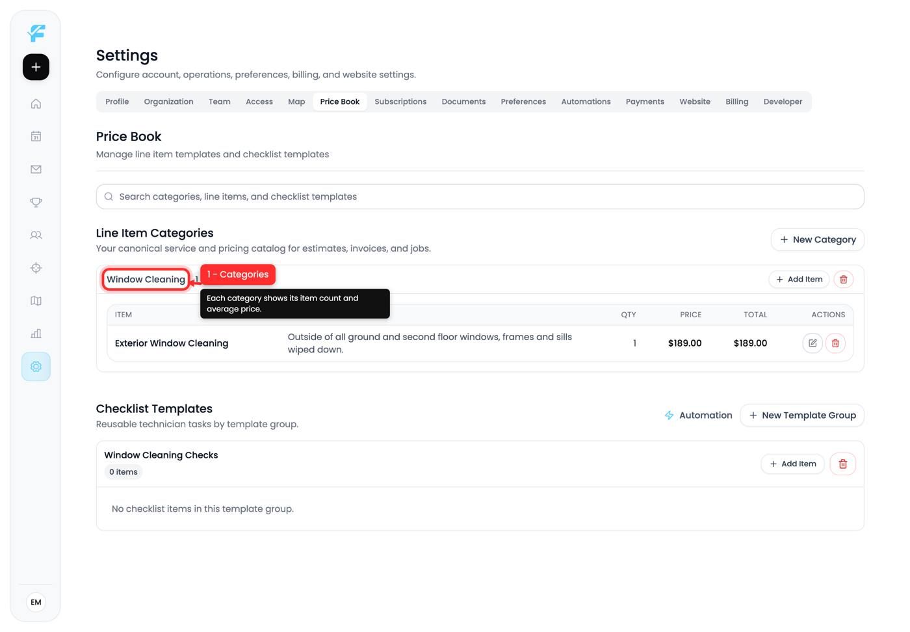Delete the Window Cleaning category with its trash icon

[843, 280]
